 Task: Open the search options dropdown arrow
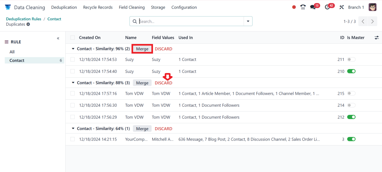[248, 21]
